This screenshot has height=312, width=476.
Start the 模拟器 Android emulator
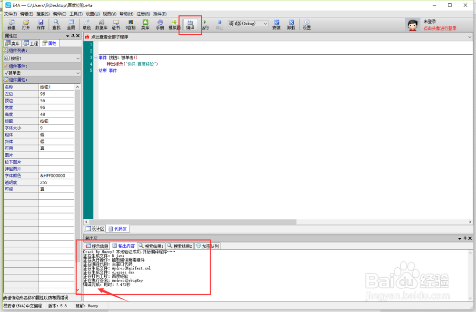click(x=175, y=25)
